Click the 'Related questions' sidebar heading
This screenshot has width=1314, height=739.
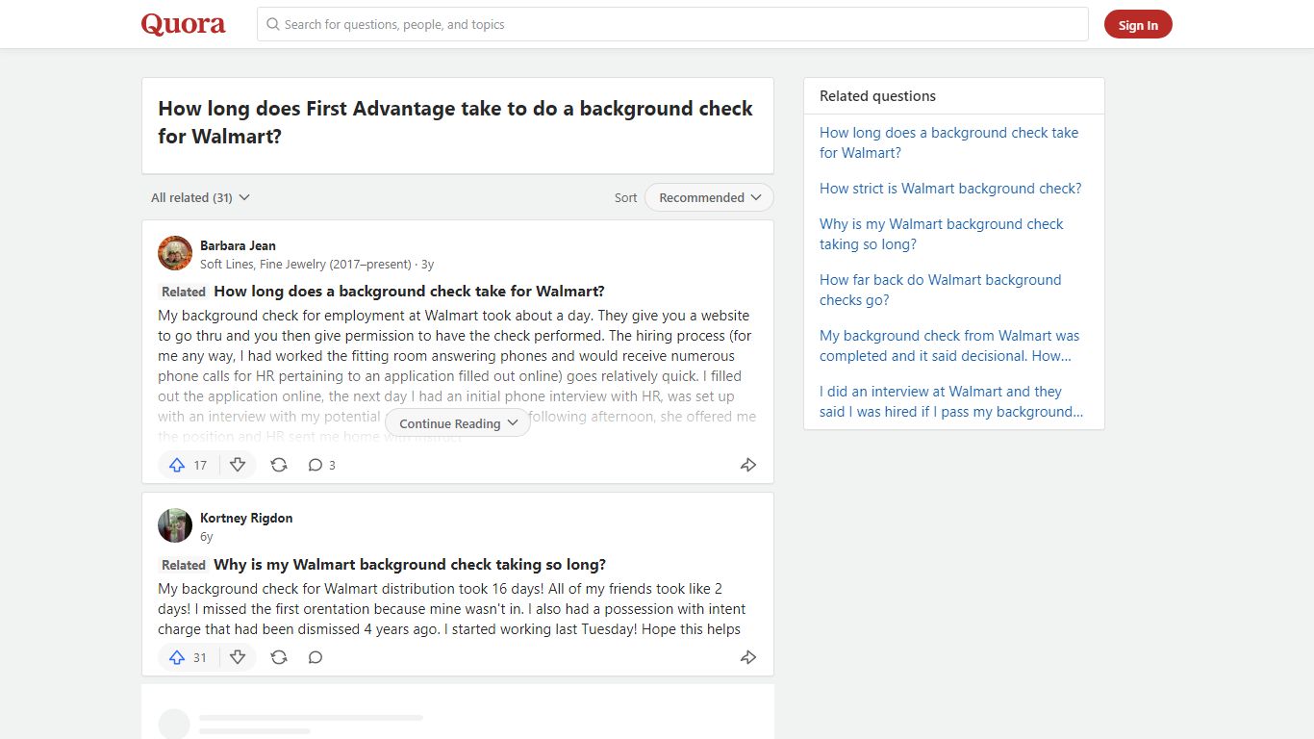(877, 96)
